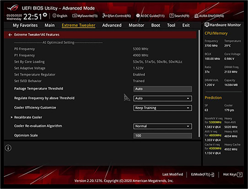
Task: Select the Cooler Re-evaluation Algorithm label
Action: click(x=38, y=126)
